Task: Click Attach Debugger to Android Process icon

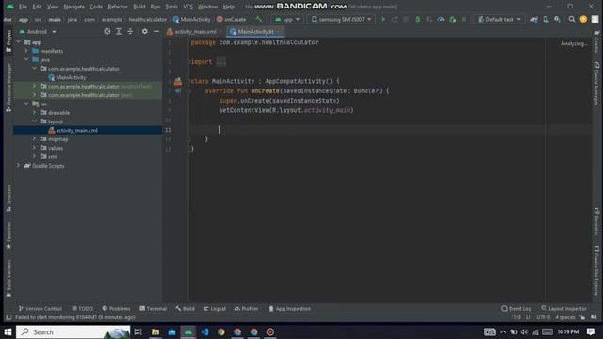Action: [452, 19]
